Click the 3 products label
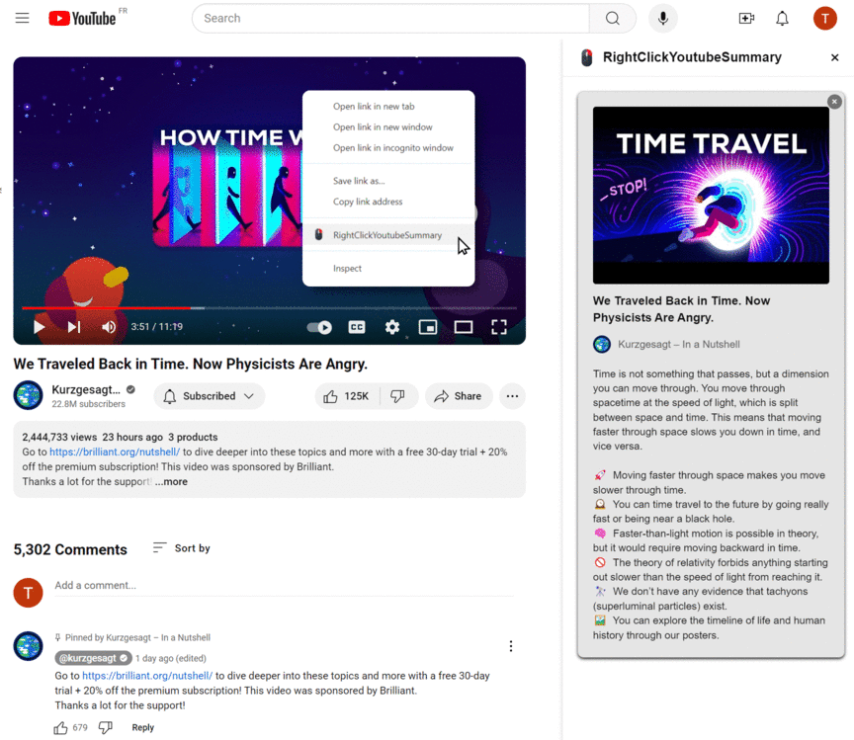 point(193,438)
